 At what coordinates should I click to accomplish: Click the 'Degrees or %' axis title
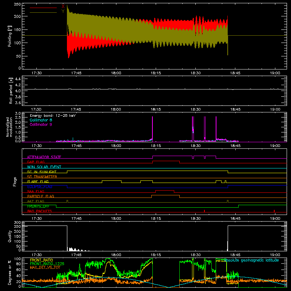[x=10, y=273]
